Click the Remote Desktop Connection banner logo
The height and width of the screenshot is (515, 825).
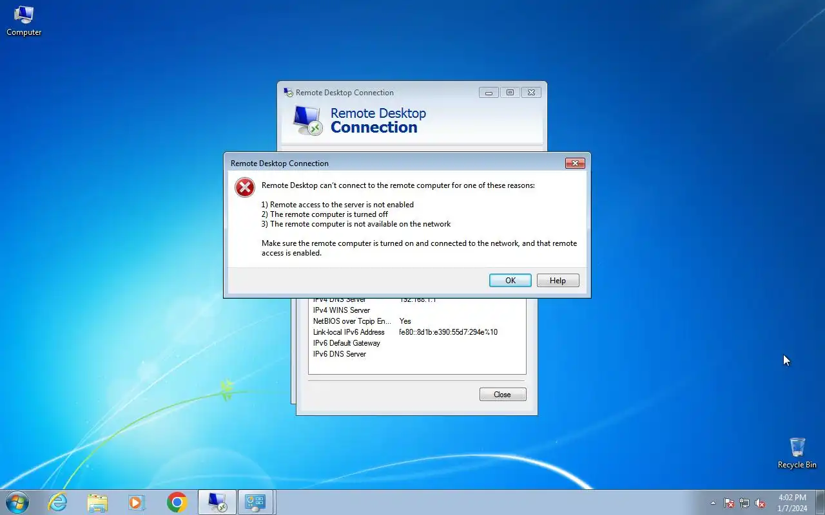(307, 120)
